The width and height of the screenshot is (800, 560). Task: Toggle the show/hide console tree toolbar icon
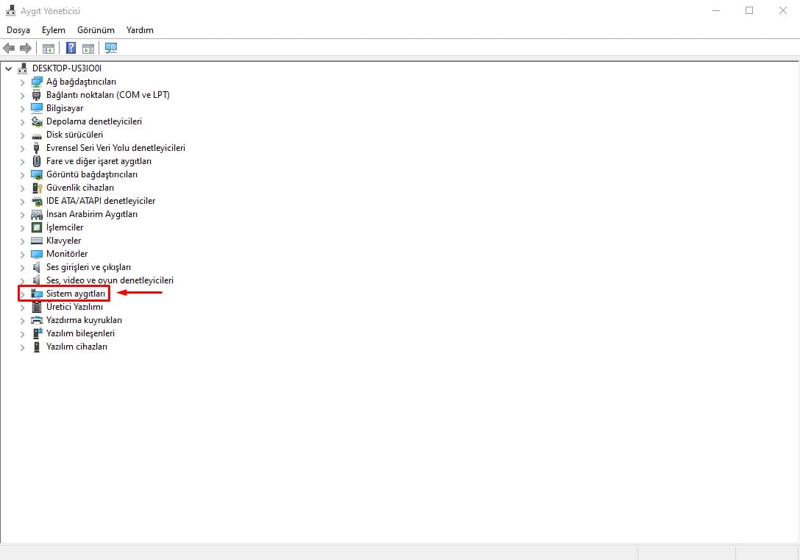[49, 49]
